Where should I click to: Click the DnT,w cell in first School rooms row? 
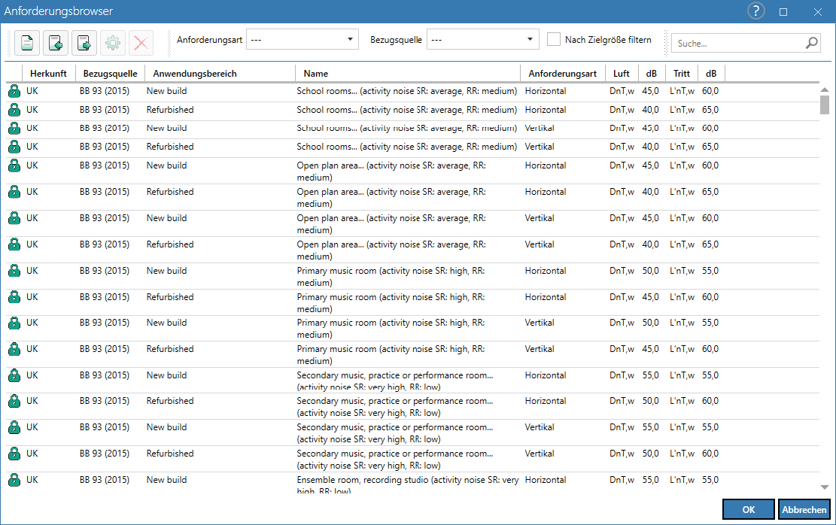pyautogui.click(x=622, y=91)
